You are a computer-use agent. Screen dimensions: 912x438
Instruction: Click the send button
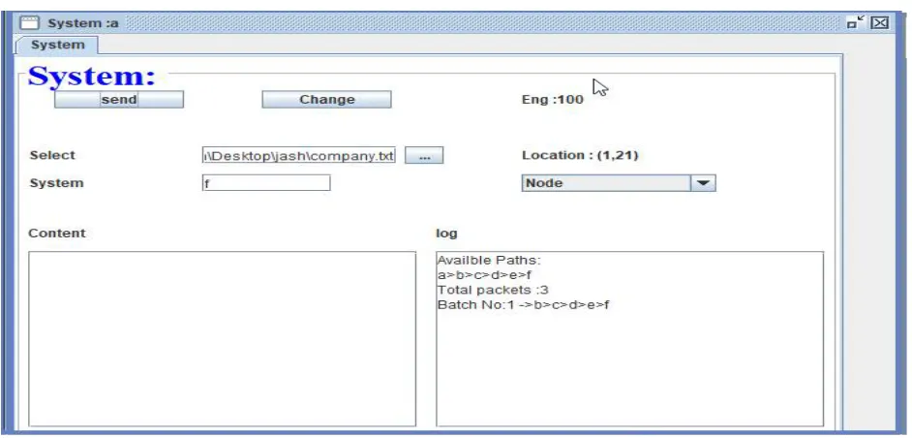click(119, 100)
